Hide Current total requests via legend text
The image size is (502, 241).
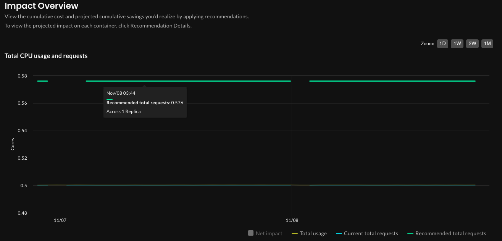pos(371,233)
